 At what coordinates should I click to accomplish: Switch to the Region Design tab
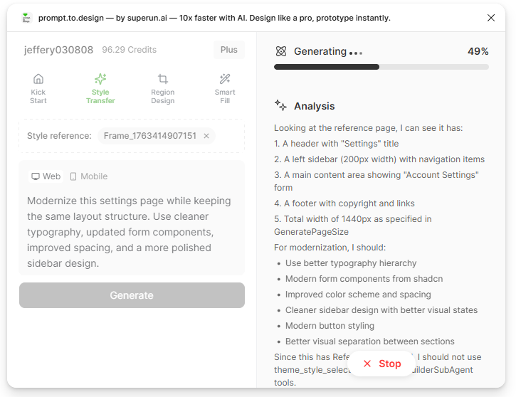click(162, 89)
